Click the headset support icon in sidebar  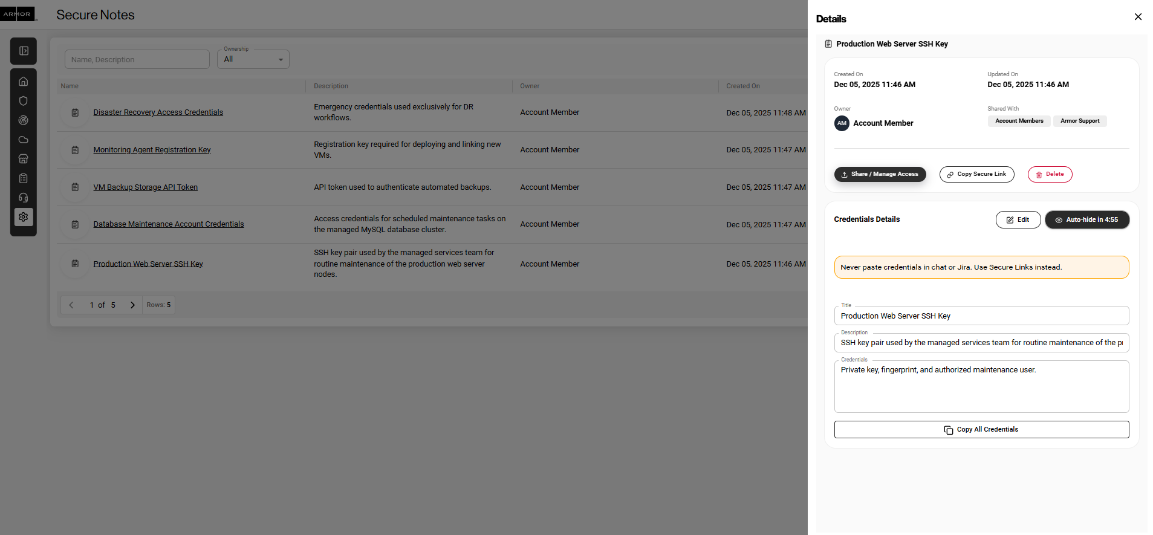24,198
